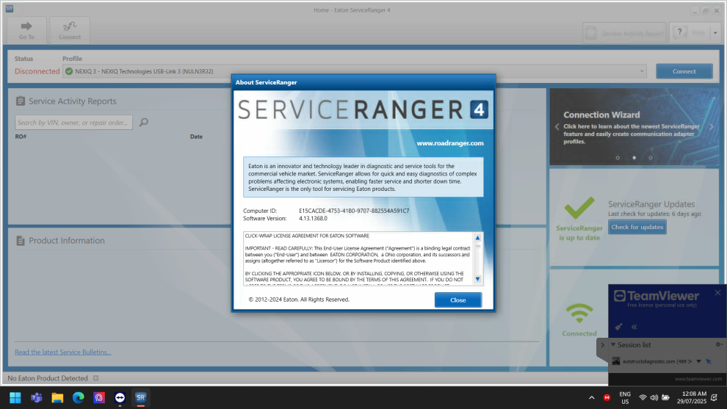Click the green Connected Wi-Fi icon
Viewport: 727px width, 409px height.
coord(579,314)
